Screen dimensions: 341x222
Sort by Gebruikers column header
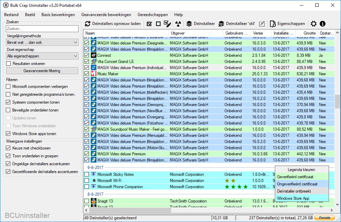coord(237,33)
